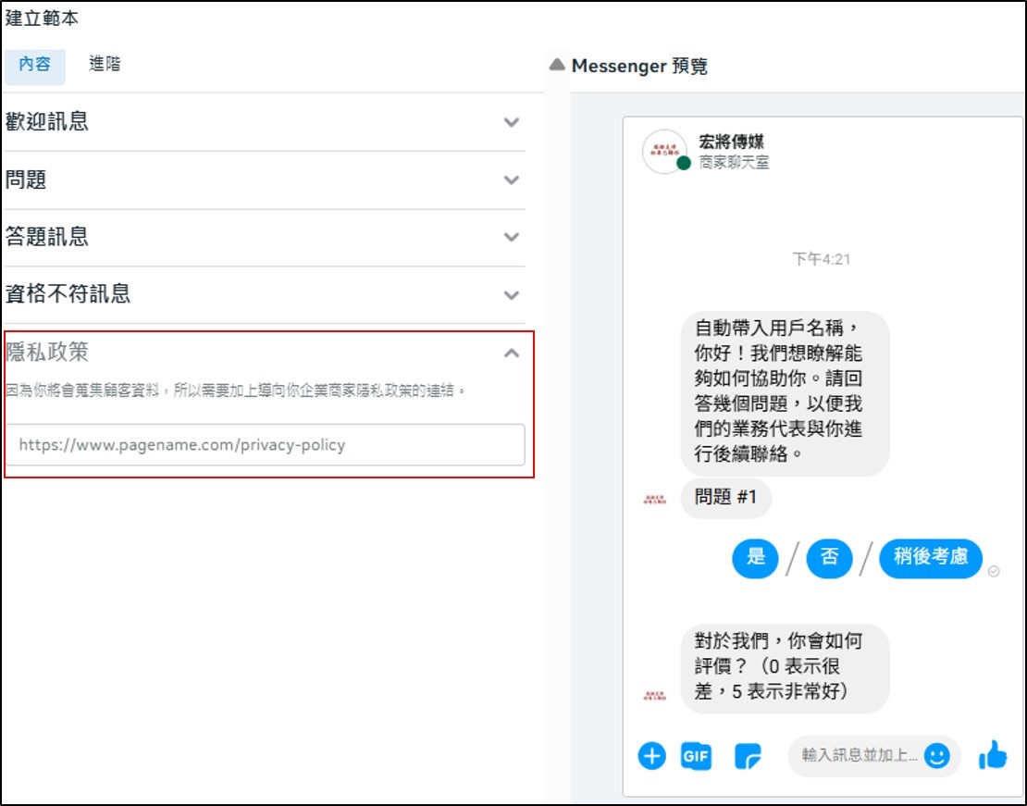
Task: Click the privacy policy URL input field
Action: (x=265, y=445)
